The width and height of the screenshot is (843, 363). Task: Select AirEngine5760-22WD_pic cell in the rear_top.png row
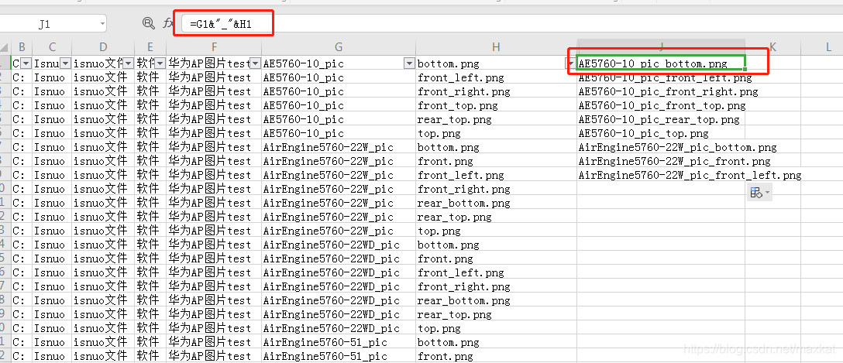[339, 314]
